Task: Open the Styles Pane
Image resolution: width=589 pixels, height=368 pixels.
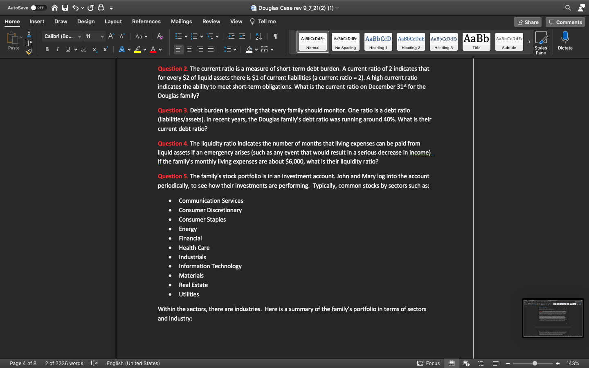Action: pos(541,41)
